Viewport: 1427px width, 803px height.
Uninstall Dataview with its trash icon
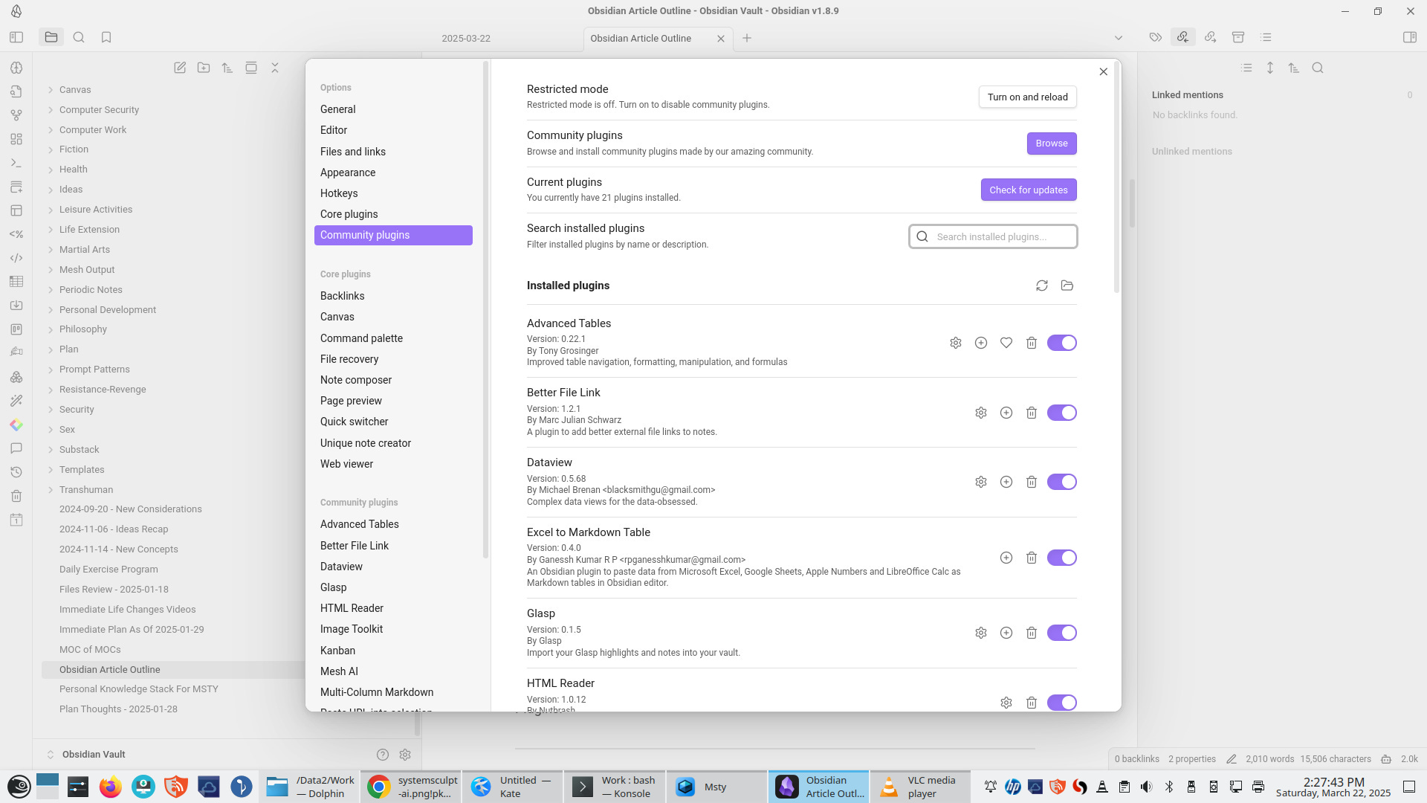(1032, 482)
